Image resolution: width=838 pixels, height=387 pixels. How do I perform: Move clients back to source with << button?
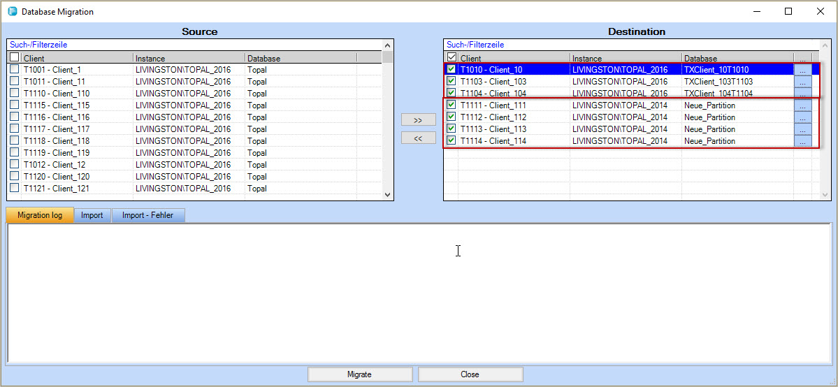418,138
